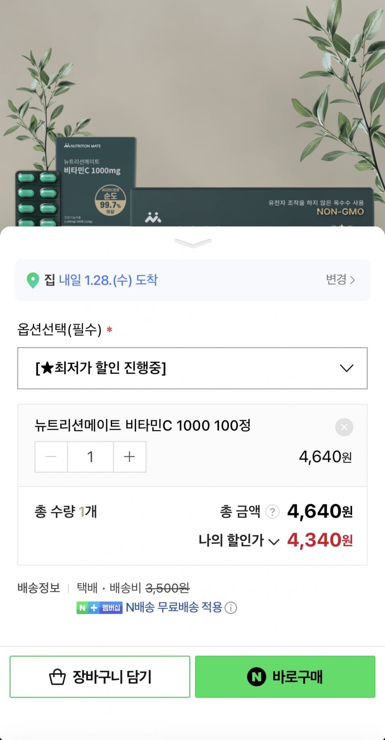Click the quantity input field
The width and height of the screenshot is (385, 740).
[x=90, y=457]
